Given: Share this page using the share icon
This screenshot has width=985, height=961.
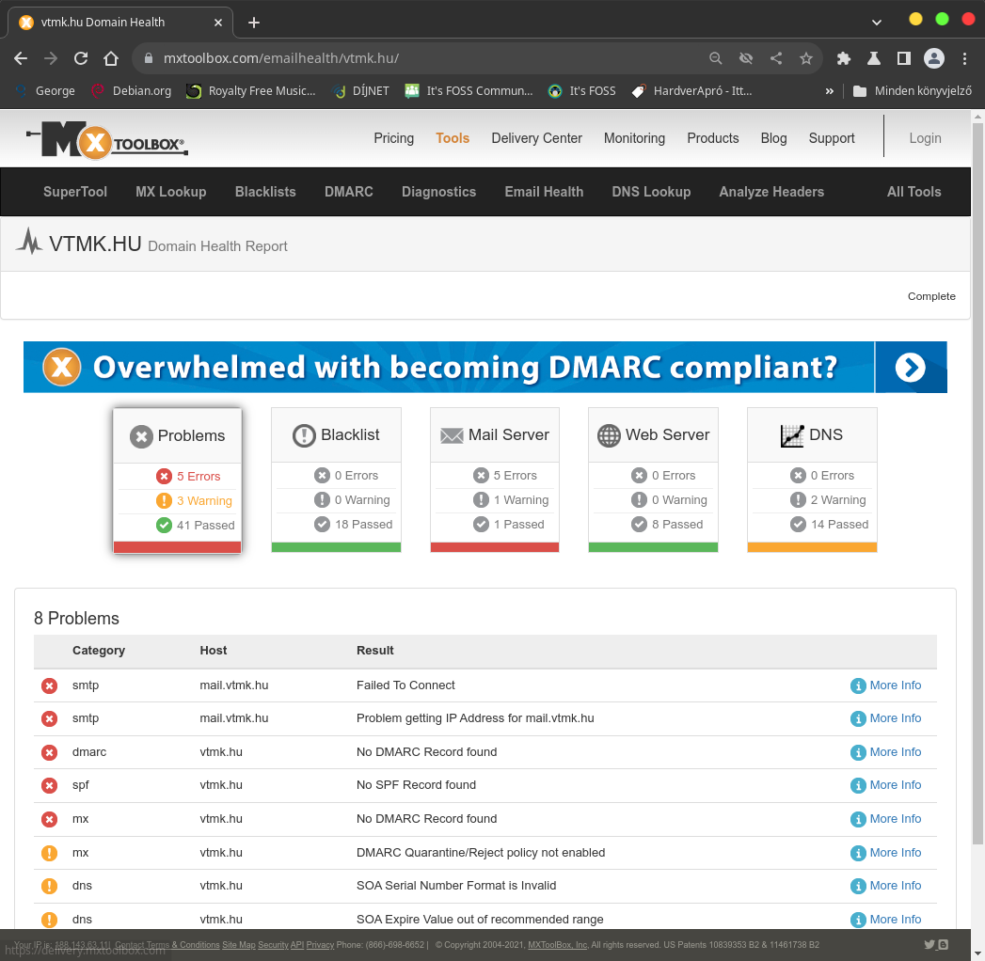Looking at the screenshot, I should pos(776,58).
